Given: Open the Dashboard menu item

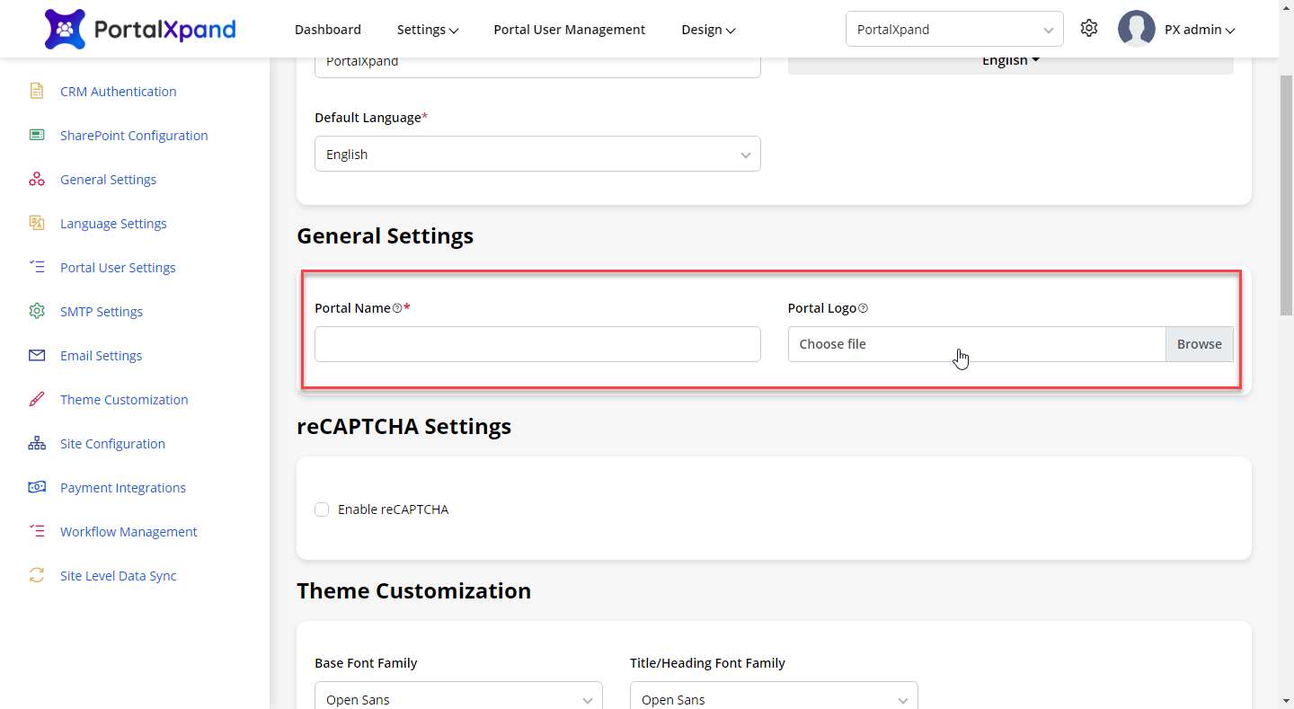Looking at the screenshot, I should pyautogui.click(x=328, y=30).
